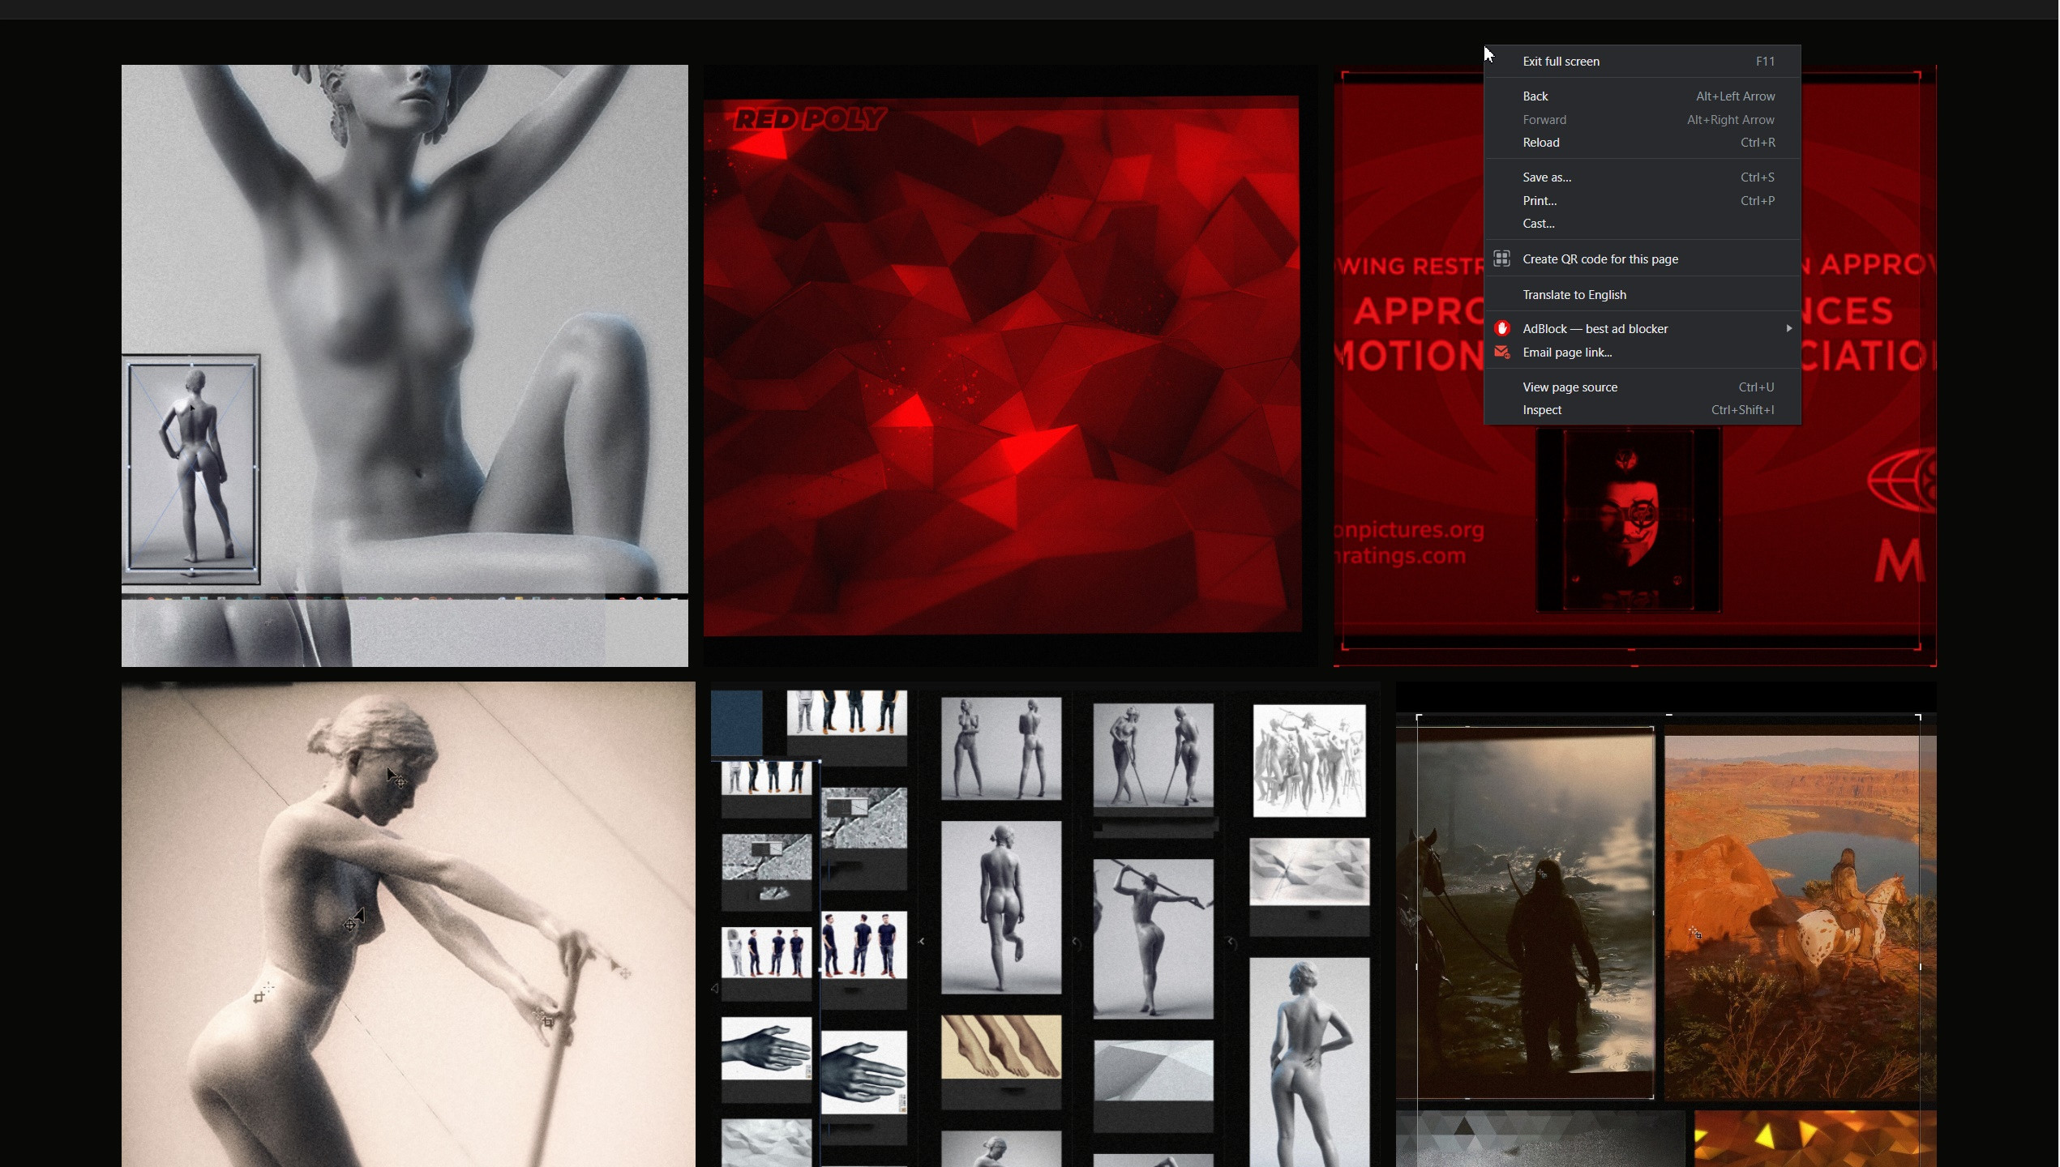Expand the AdBlock submenu arrow
This screenshot has height=1167, width=2060.
click(1788, 328)
